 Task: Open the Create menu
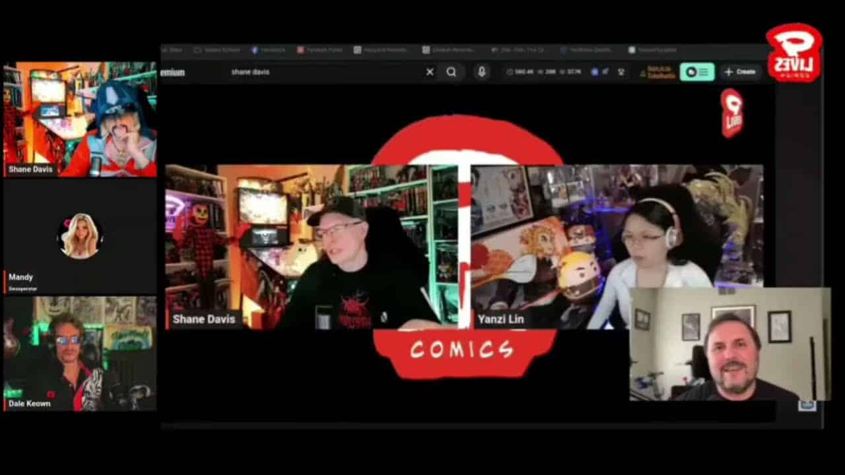point(740,72)
